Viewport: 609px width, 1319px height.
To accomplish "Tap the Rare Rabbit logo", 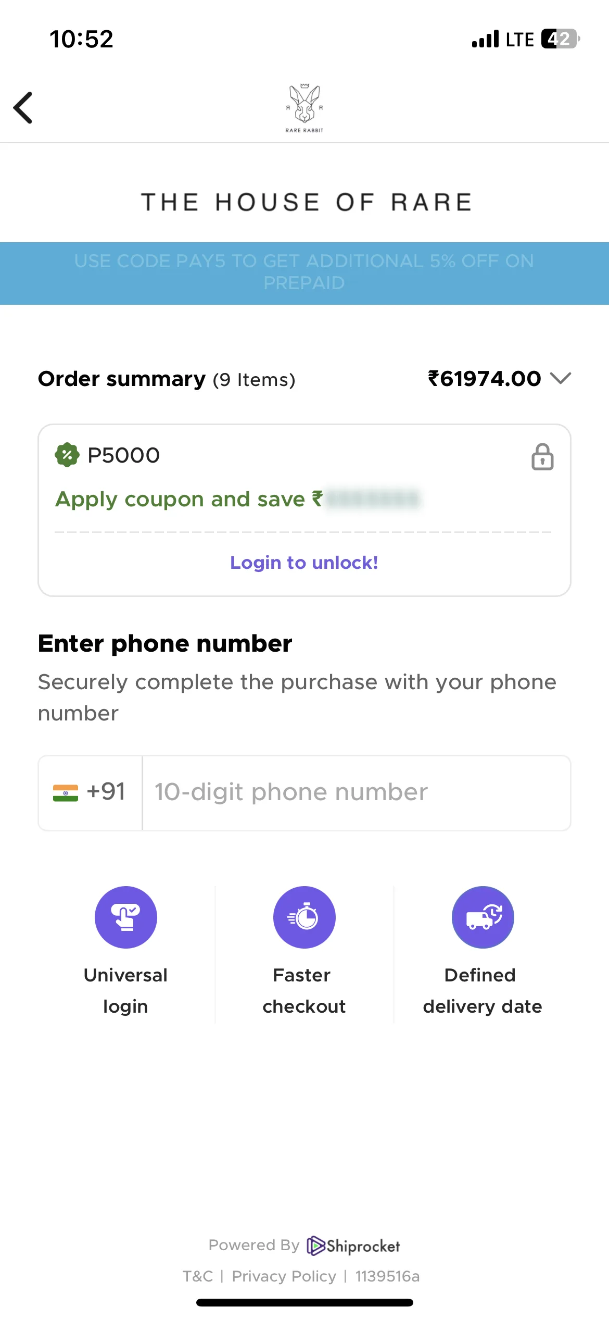I will click(304, 108).
